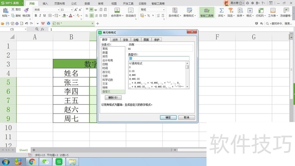
Task: Click the Cut (剪切) scissors icon
Action: (13, 10)
